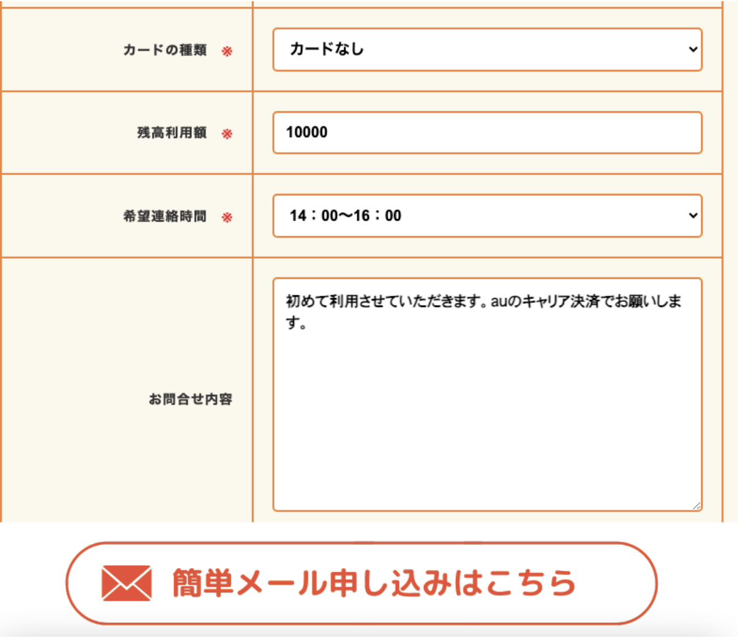
Task: Open the カードの種類 dropdown showing カードなし
Action: coord(487,50)
